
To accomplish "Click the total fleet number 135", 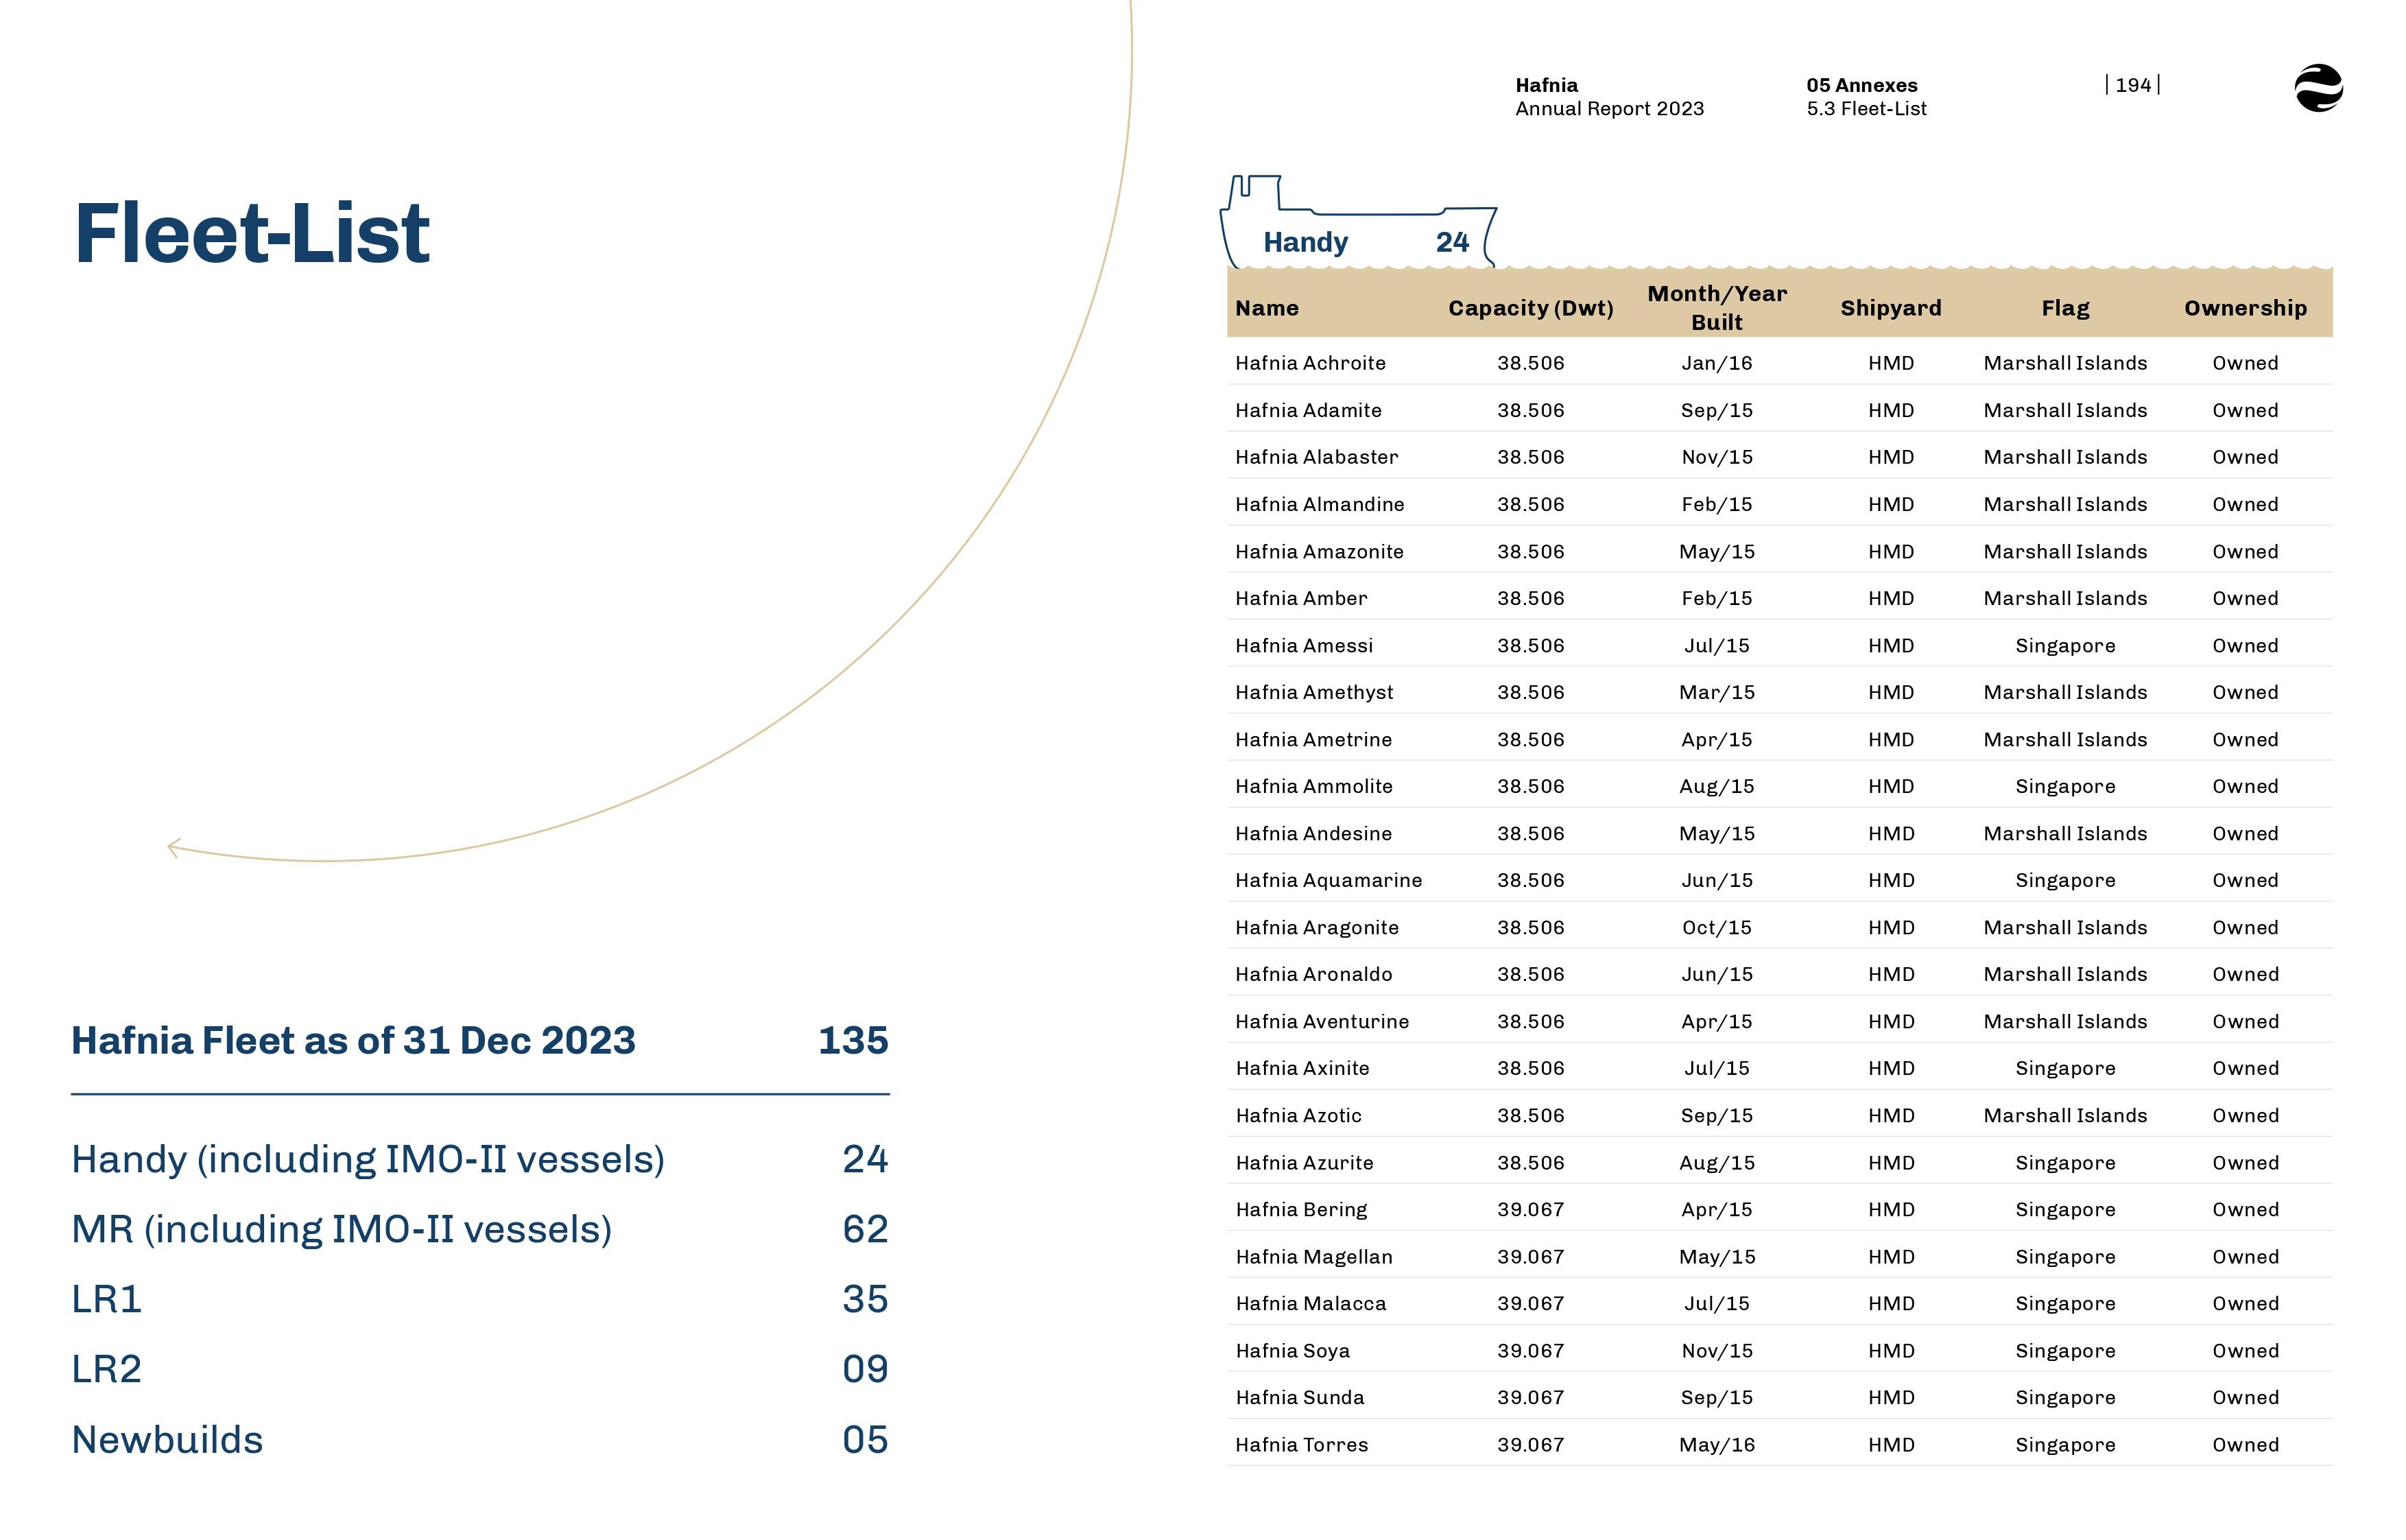I will coord(853,1040).
